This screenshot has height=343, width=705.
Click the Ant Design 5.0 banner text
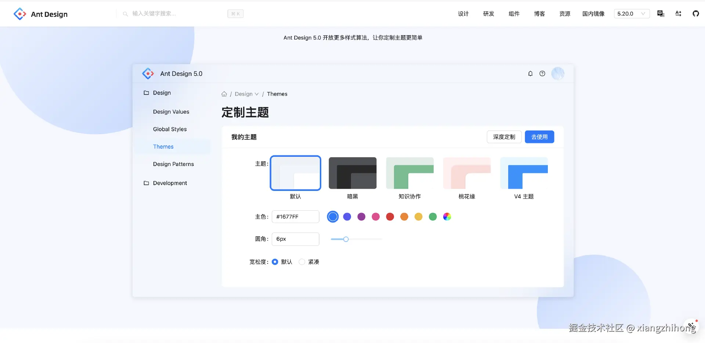[x=353, y=37]
